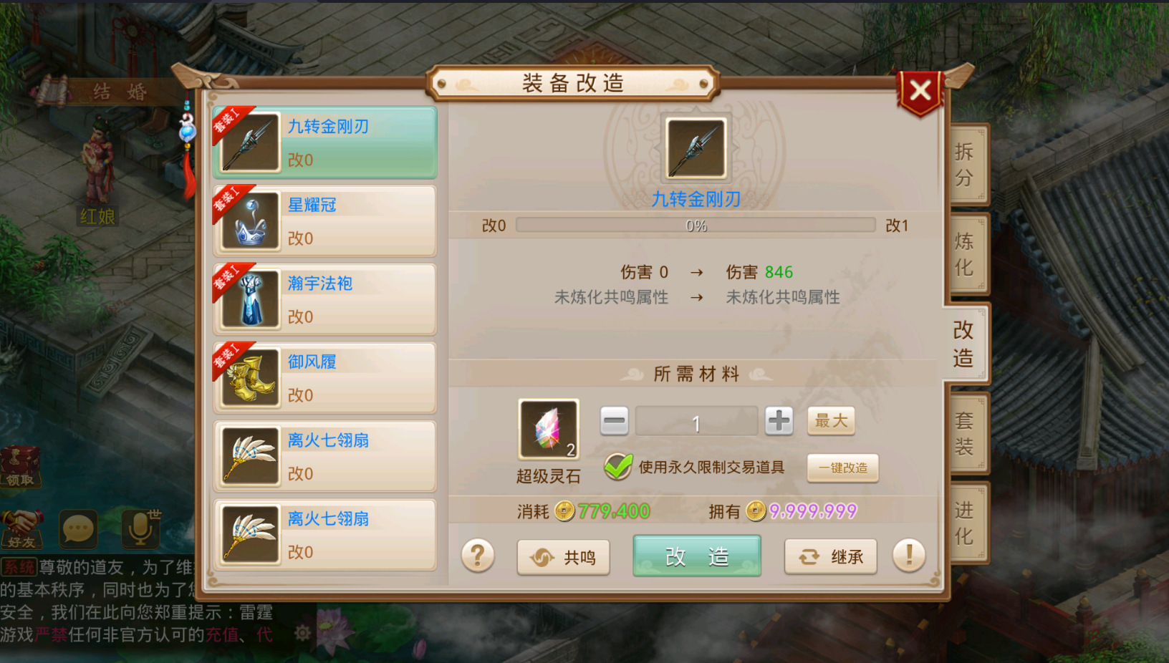Image resolution: width=1169 pixels, height=663 pixels.
Task: Click the green 改造 button
Action: tap(697, 556)
